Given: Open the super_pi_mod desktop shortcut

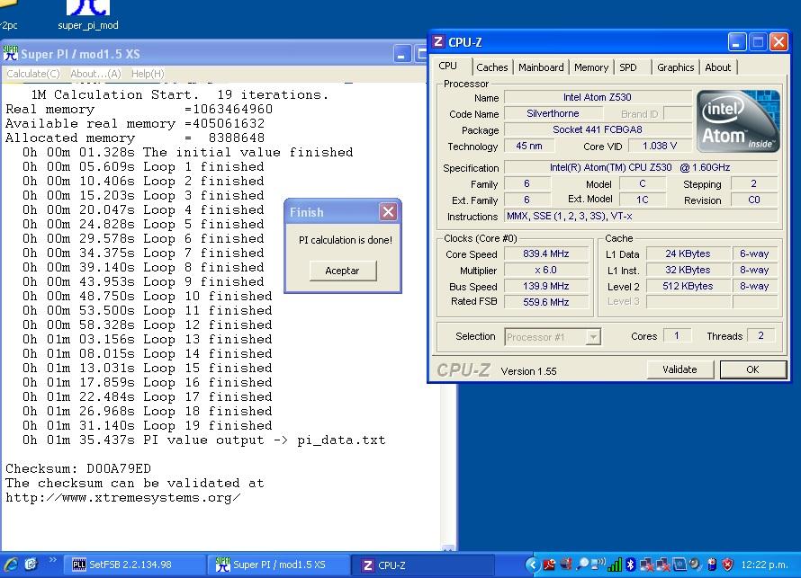Looking at the screenshot, I should click(88, 15).
